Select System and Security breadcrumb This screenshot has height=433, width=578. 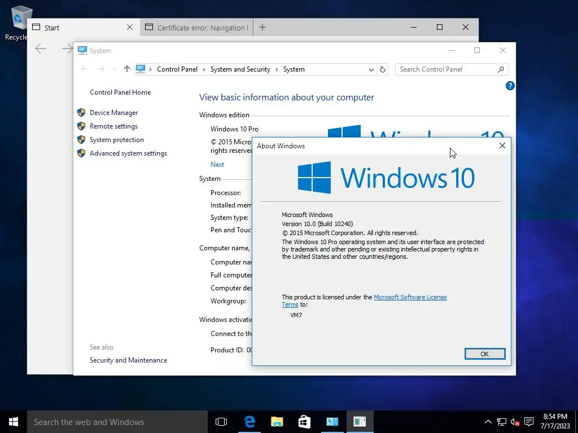point(240,69)
